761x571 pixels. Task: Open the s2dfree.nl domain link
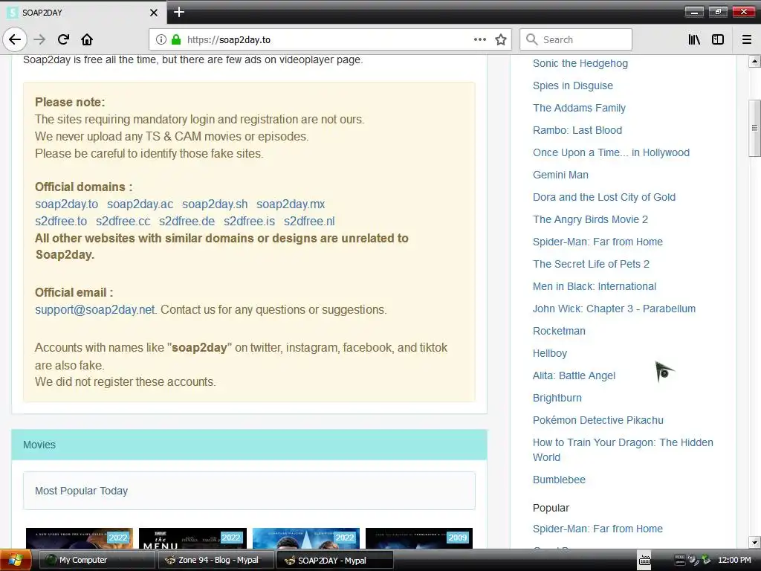click(309, 221)
